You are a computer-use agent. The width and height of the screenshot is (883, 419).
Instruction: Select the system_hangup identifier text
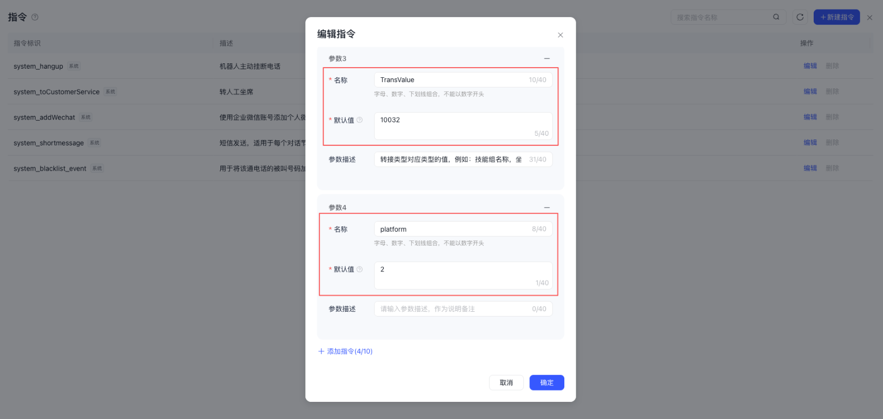[x=38, y=67]
